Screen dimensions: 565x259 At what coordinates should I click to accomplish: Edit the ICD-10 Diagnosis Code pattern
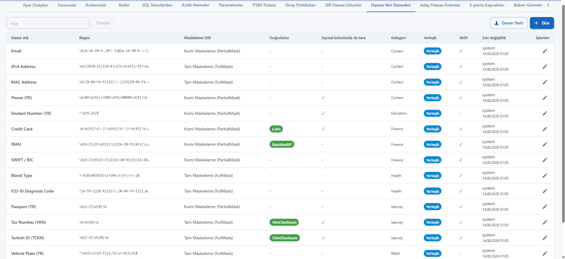(x=545, y=191)
